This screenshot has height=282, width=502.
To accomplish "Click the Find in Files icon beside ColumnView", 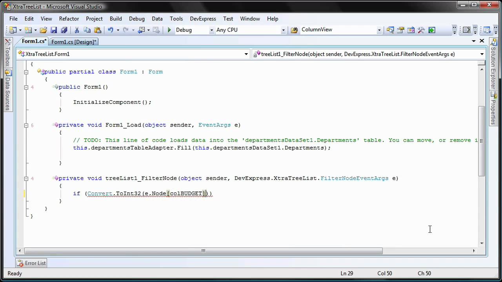I will 294,30.
